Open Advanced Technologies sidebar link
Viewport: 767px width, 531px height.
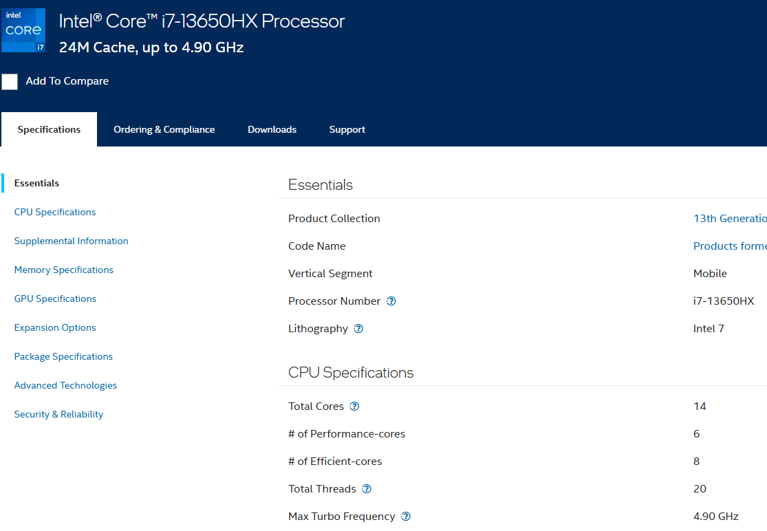(65, 385)
